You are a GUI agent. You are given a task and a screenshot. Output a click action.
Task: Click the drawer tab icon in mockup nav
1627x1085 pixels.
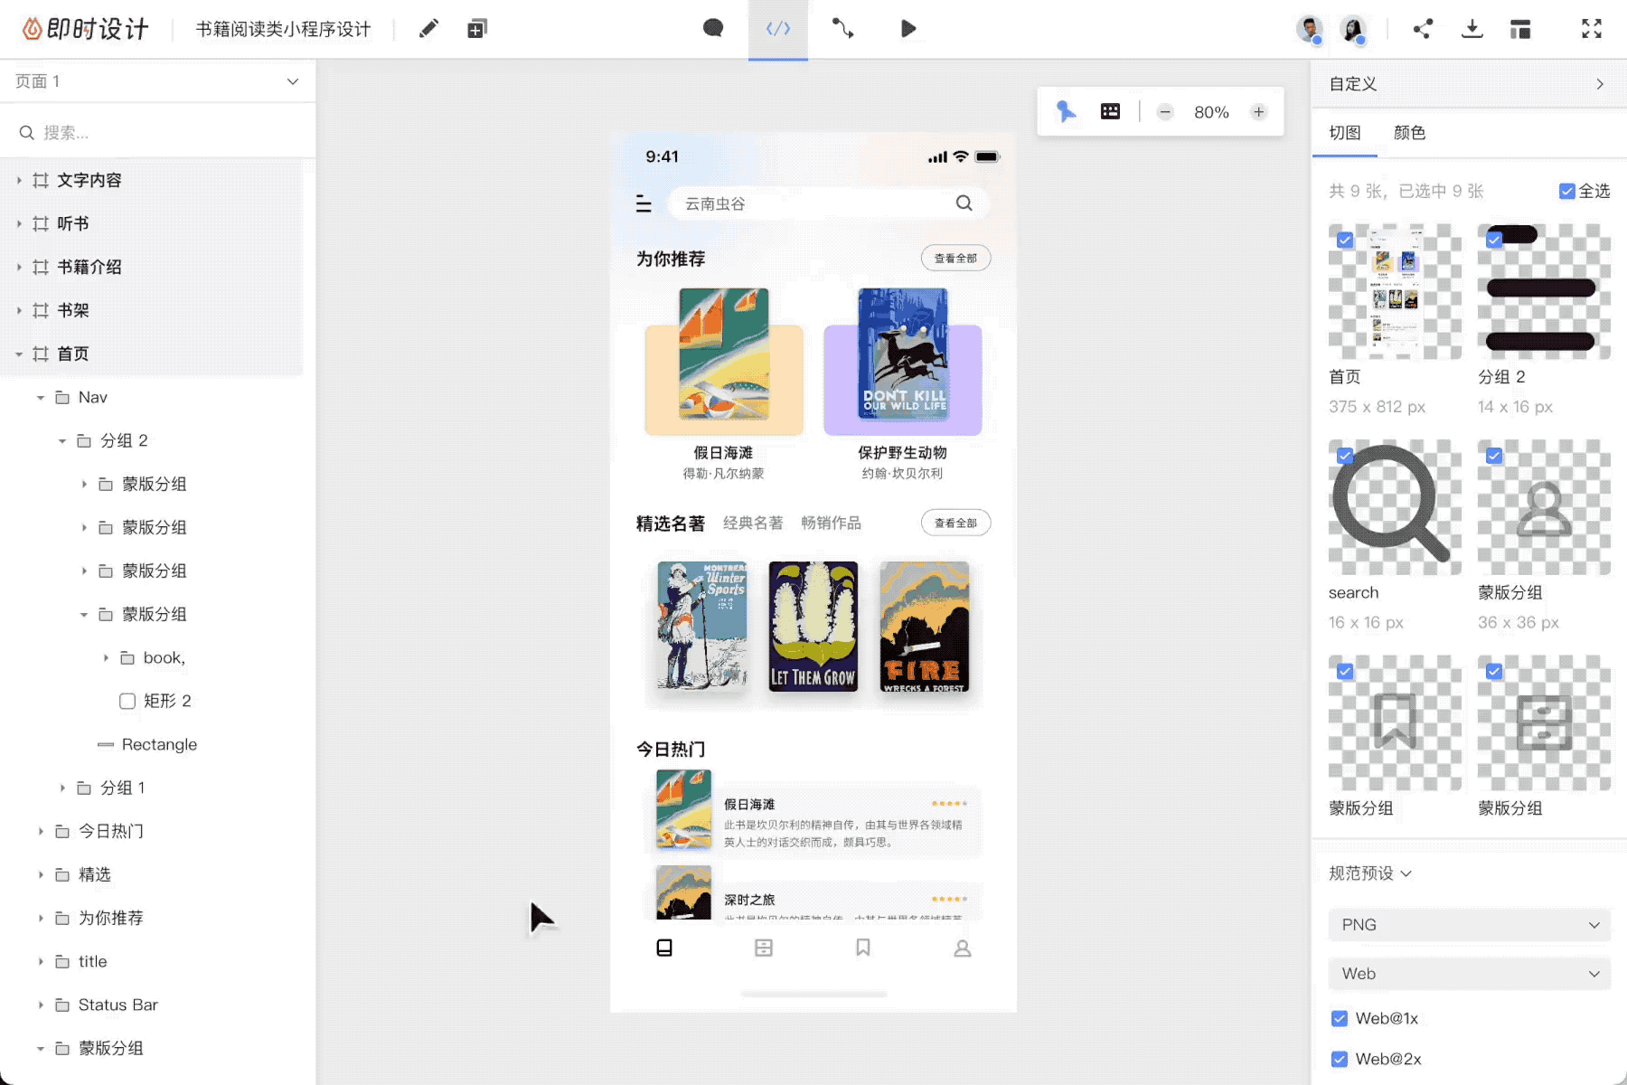tap(764, 948)
